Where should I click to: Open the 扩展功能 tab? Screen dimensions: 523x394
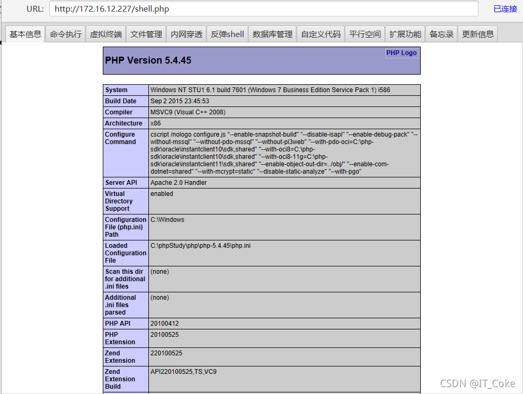click(405, 34)
